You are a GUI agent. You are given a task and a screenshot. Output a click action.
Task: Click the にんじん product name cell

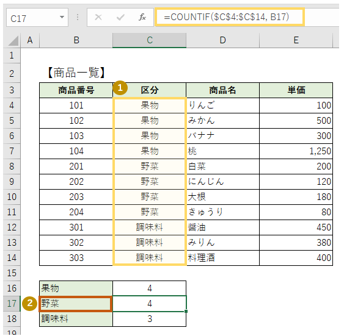(222, 182)
